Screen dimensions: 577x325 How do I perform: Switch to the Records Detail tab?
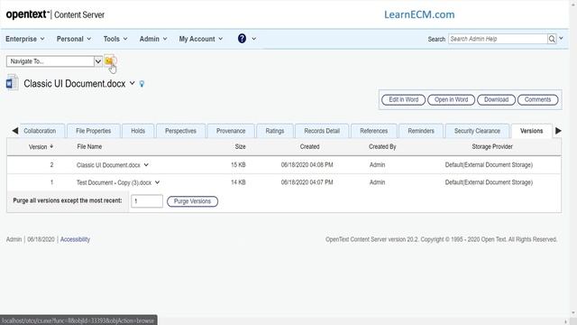(322, 131)
